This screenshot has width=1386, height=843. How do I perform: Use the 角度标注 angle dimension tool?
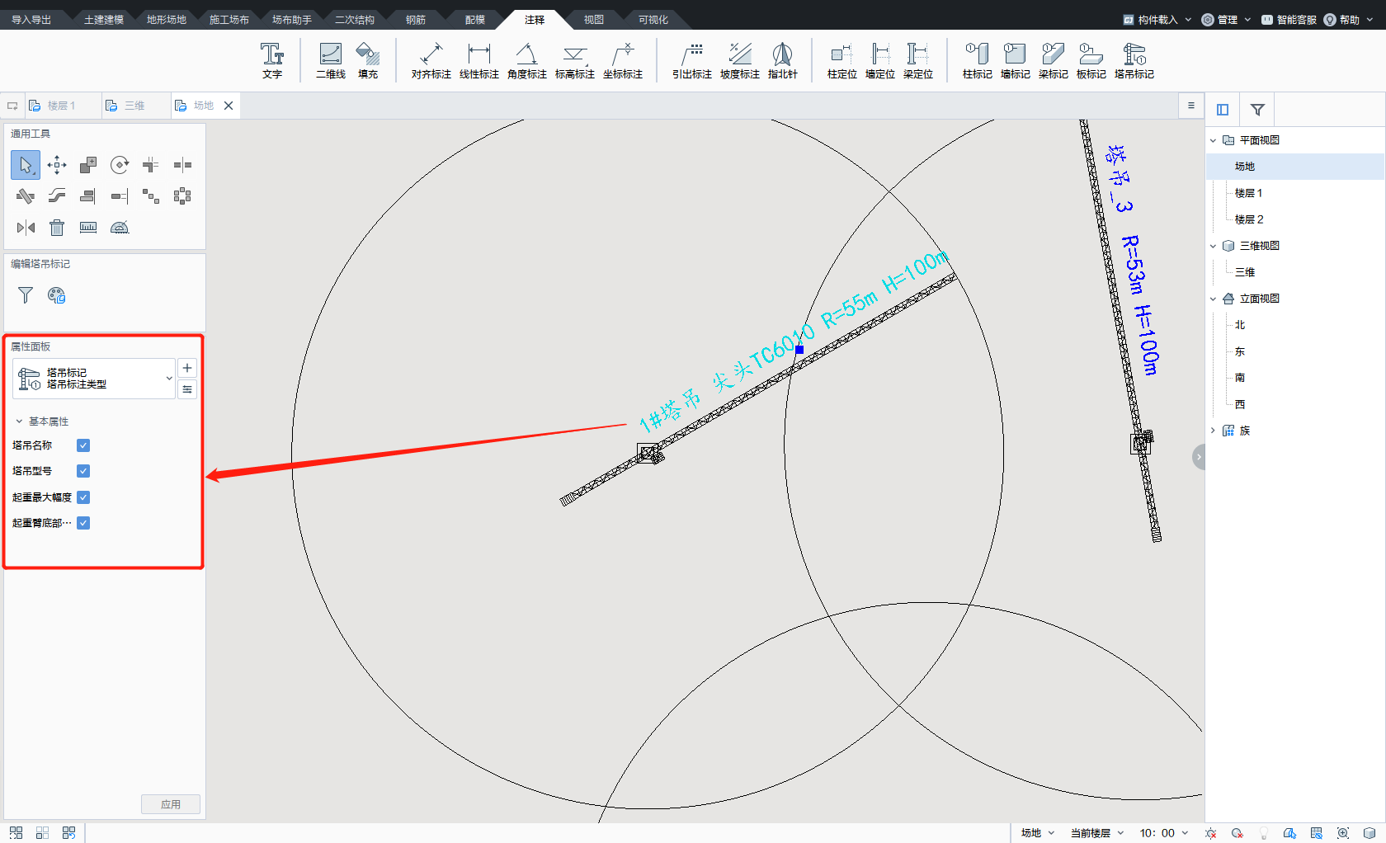click(x=526, y=61)
